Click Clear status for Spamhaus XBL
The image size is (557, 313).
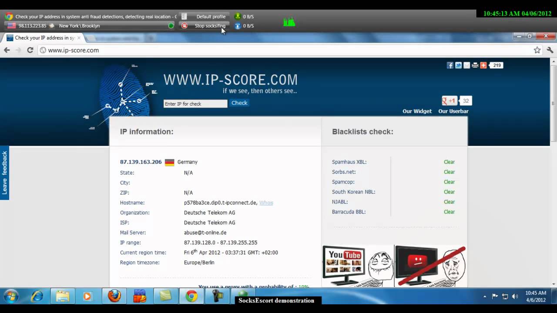[449, 162]
